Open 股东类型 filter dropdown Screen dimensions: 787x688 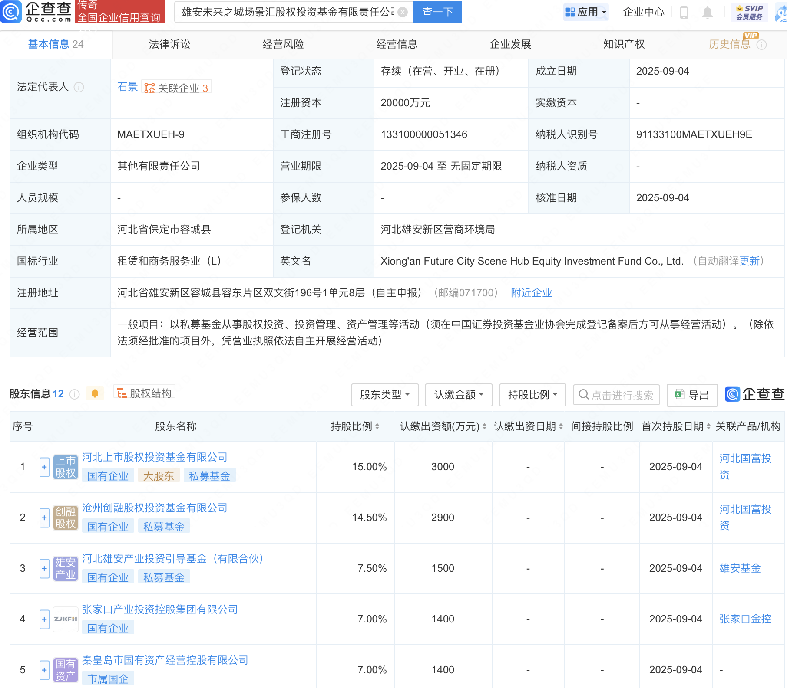pos(385,395)
